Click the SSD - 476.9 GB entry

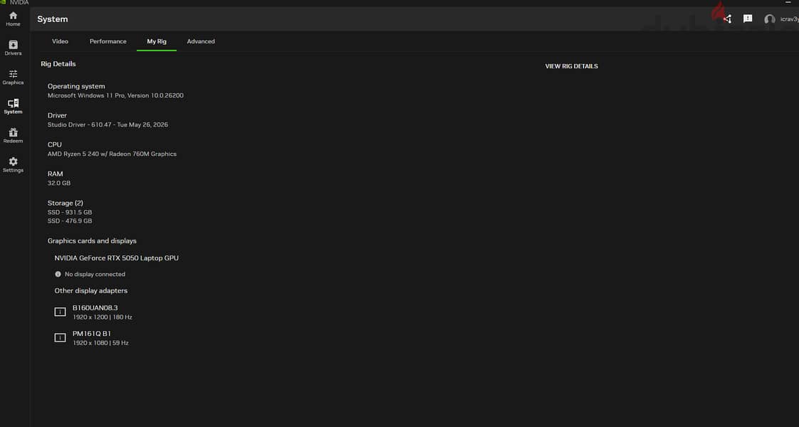(x=70, y=221)
